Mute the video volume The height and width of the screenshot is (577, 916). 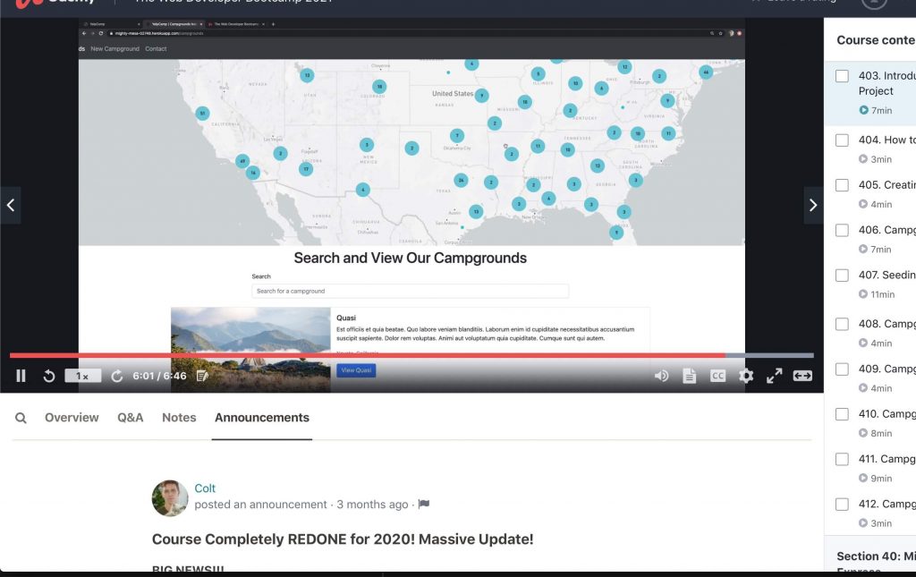(x=661, y=376)
